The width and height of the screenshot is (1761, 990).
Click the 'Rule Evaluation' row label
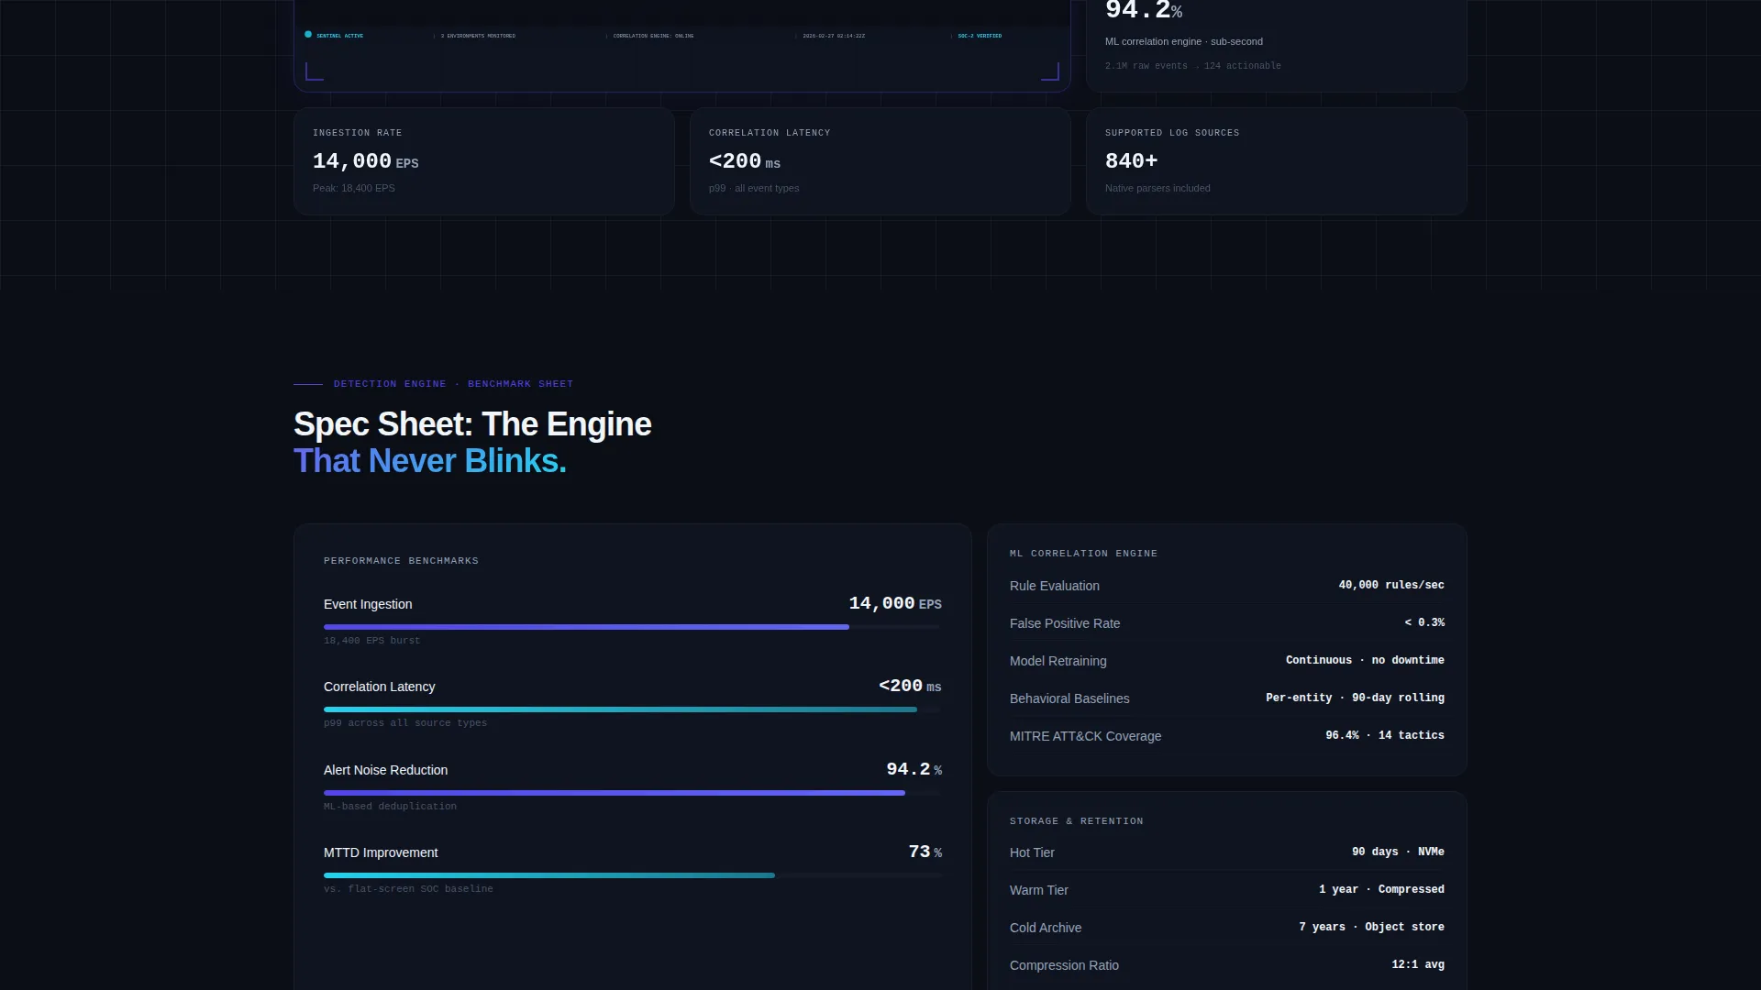click(1054, 586)
